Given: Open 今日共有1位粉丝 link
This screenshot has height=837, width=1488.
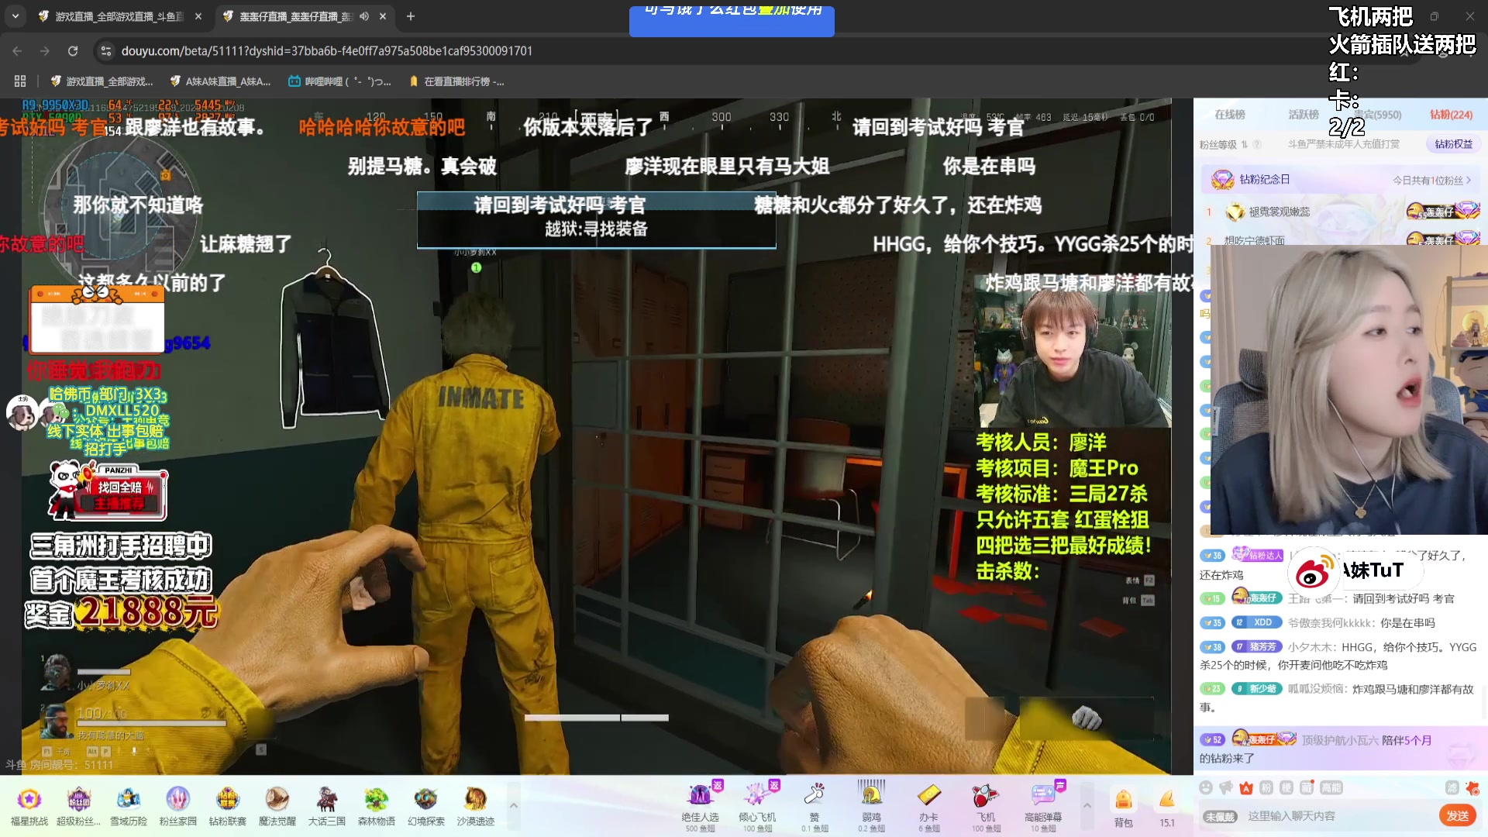Looking at the screenshot, I should pyautogui.click(x=1431, y=180).
